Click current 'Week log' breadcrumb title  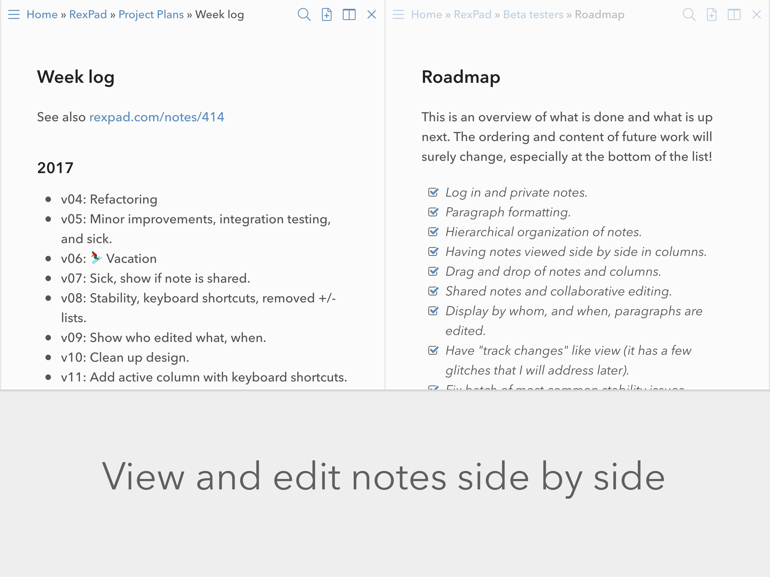(220, 15)
